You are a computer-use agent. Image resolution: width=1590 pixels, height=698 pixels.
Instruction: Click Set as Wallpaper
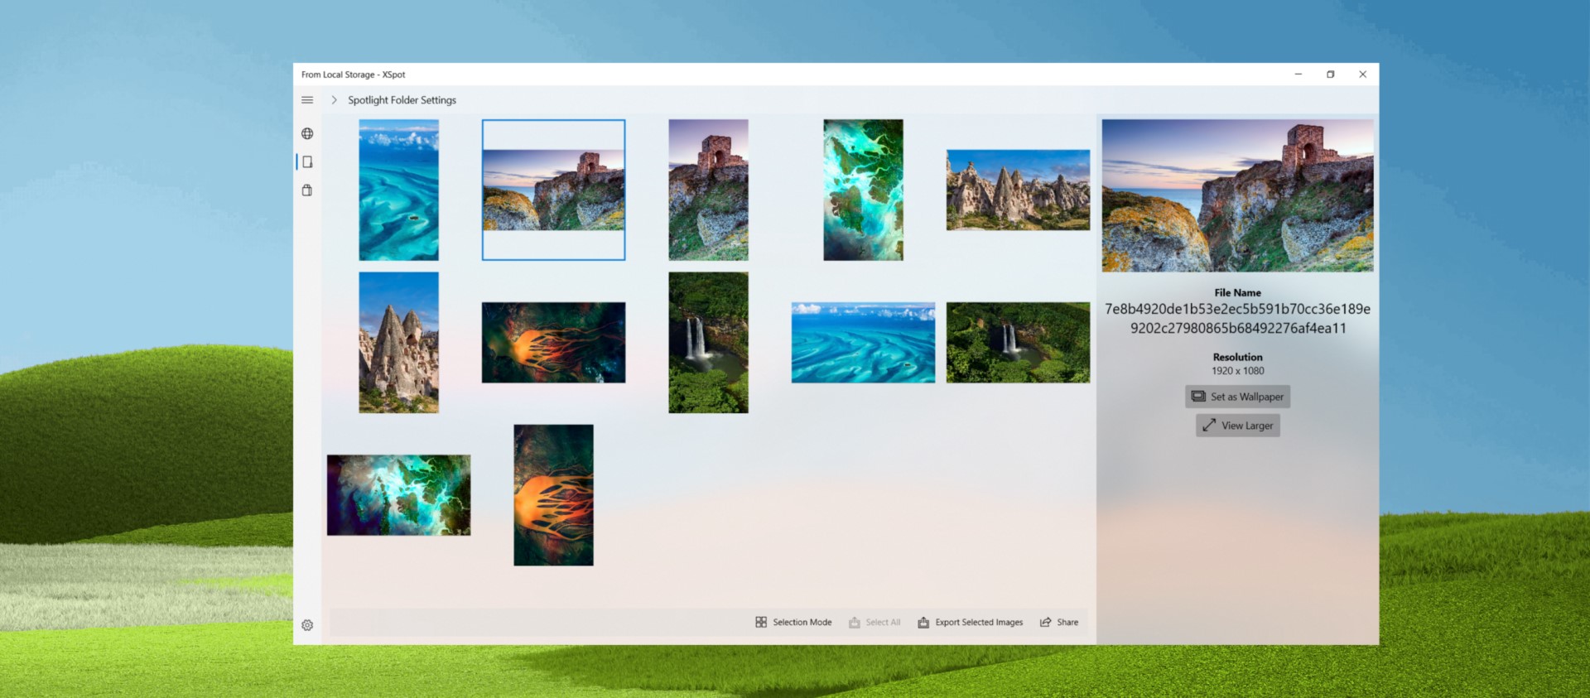(1237, 397)
